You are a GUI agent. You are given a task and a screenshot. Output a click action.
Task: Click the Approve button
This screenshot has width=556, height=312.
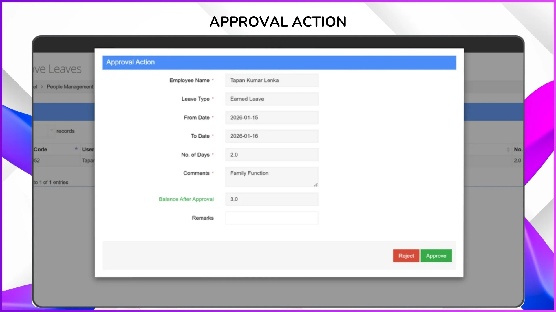[x=436, y=256]
